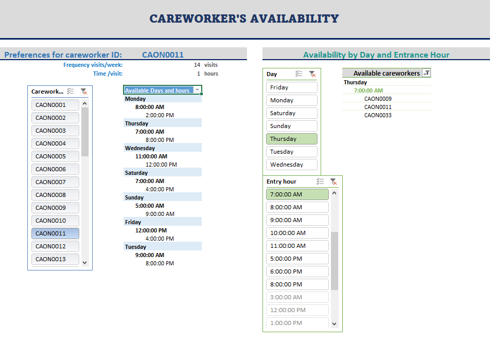The width and height of the screenshot is (492, 344).
Task: Select 5:00:00 PM in the Entry hour slicer
Action: [297, 258]
